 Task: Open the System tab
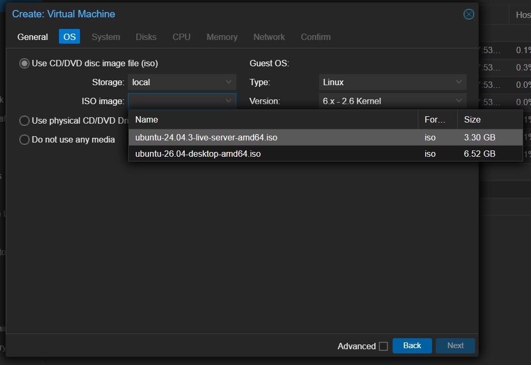click(106, 37)
